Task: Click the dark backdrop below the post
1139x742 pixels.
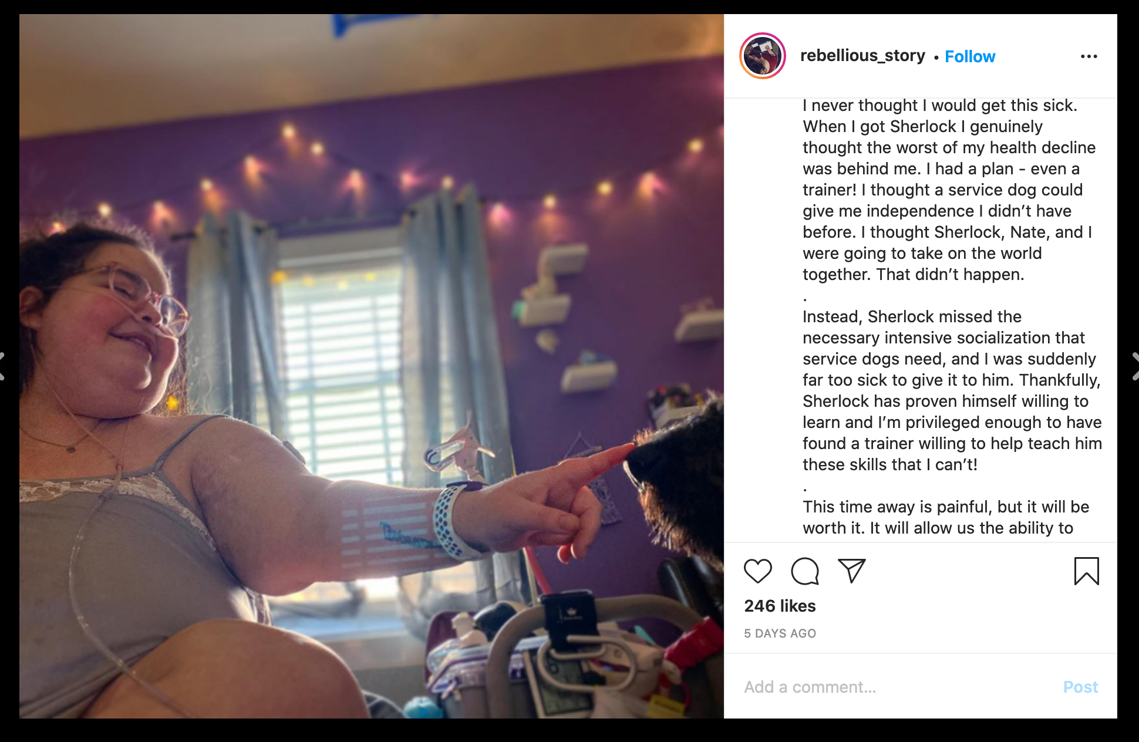Action: (569, 731)
